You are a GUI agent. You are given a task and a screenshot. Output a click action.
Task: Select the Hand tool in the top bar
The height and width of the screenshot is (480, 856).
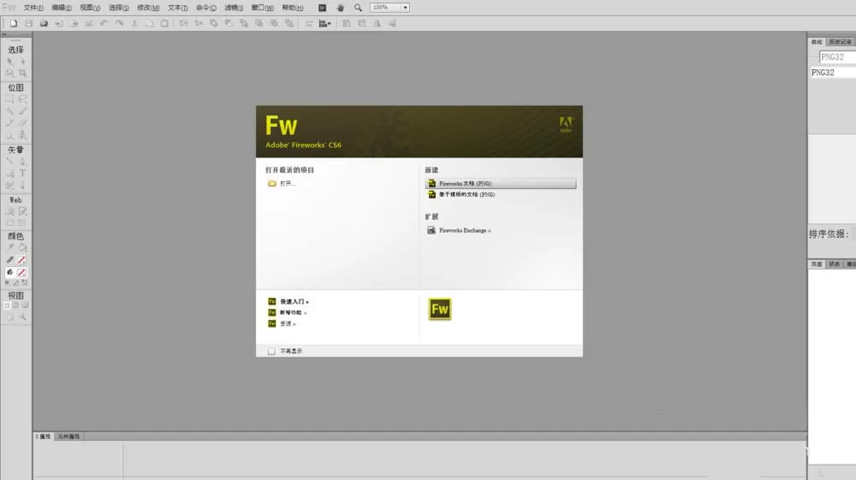coord(340,8)
